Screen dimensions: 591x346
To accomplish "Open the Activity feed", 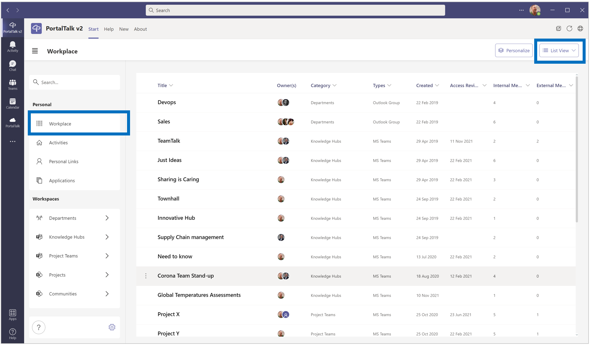I will point(13,47).
